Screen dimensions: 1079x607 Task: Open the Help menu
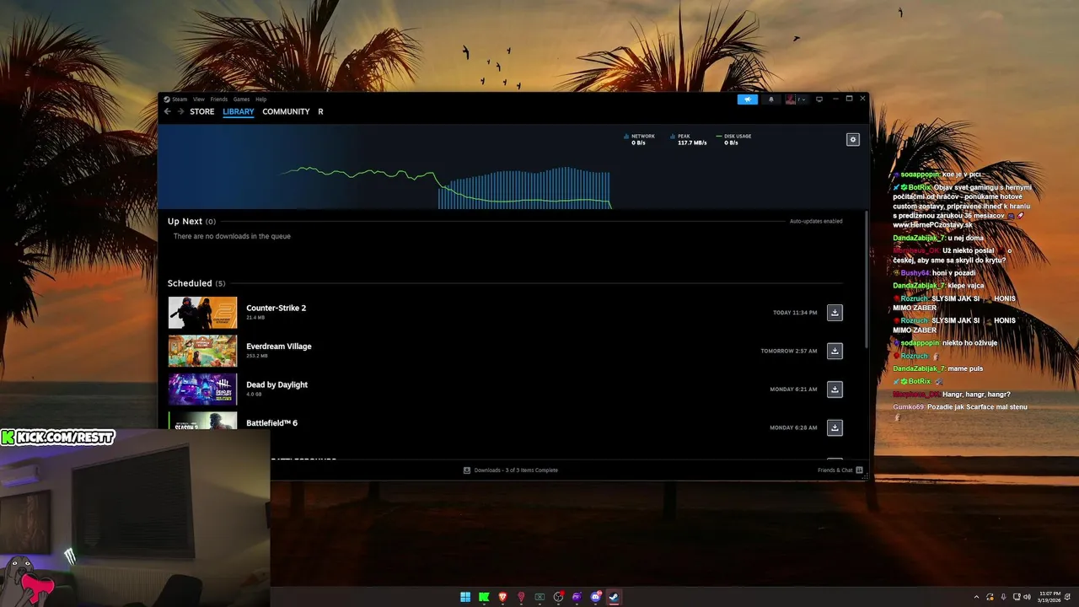(x=260, y=99)
